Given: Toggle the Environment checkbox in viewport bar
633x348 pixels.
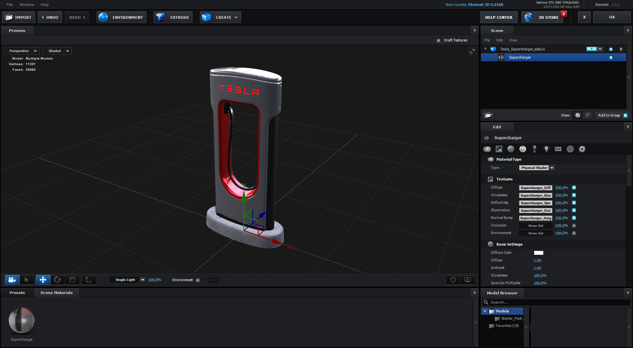Looking at the screenshot, I should [x=198, y=280].
